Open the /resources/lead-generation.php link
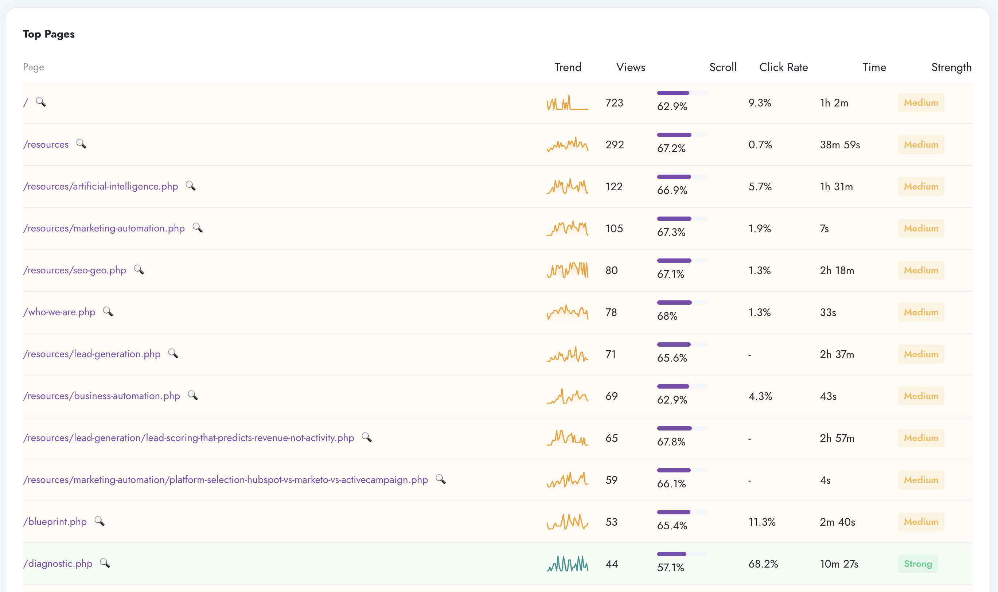Screen dimensions: 998x592 coord(92,354)
